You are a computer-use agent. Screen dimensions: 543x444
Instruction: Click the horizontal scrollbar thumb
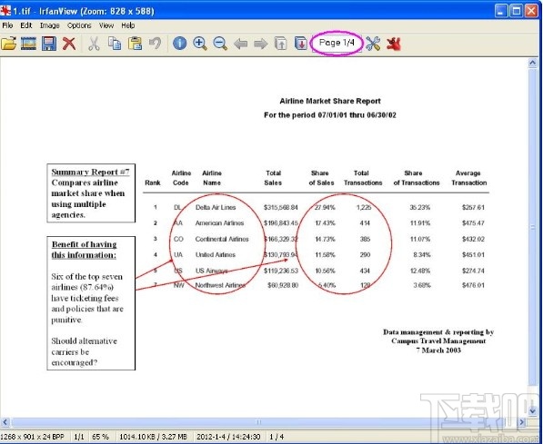(x=258, y=422)
